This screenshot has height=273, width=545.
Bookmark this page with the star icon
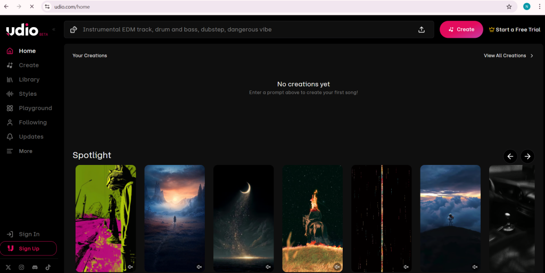click(509, 7)
